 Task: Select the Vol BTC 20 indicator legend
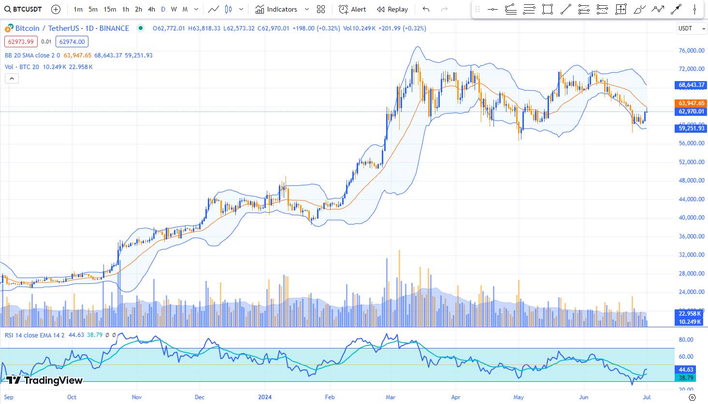(x=22, y=67)
